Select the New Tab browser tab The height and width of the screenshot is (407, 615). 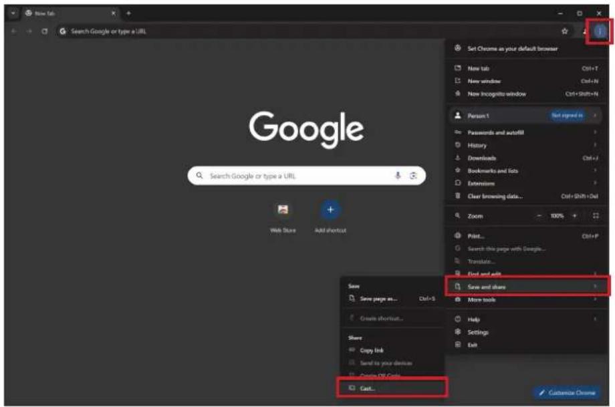tap(71, 13)
